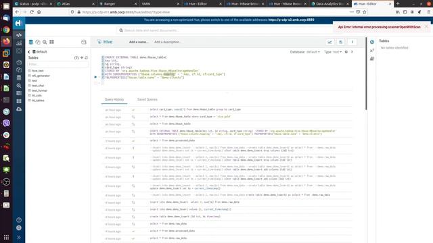Viewport: 433px width, 243px height.
Task: Open the Files icon in Hue sidebar
Action: pyautogui.click(x=19, y=70)
